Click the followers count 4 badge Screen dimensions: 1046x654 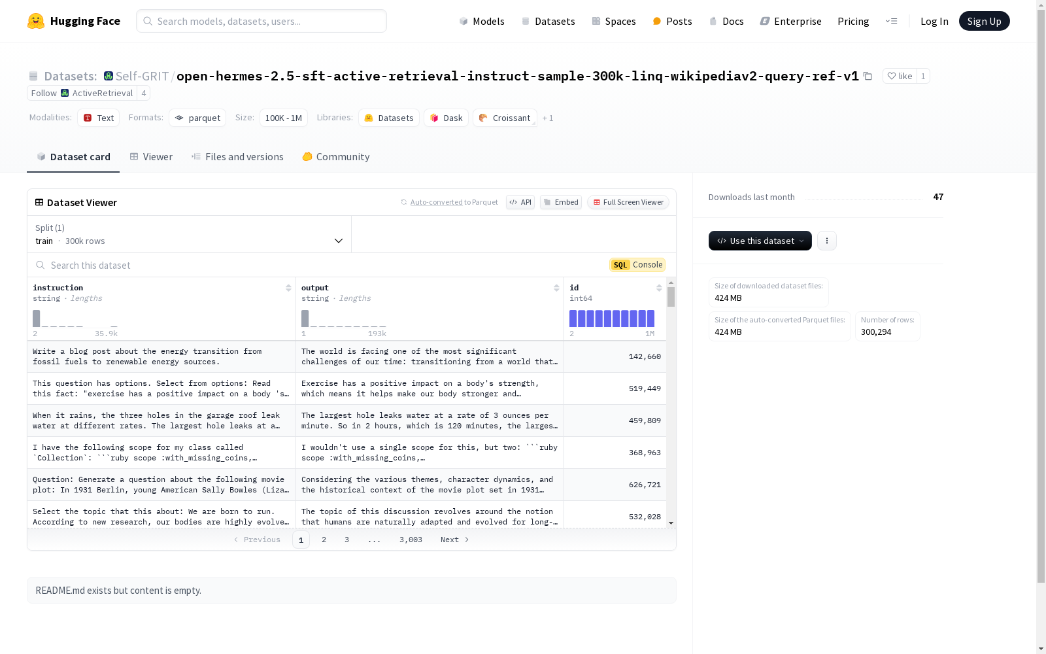144,93
